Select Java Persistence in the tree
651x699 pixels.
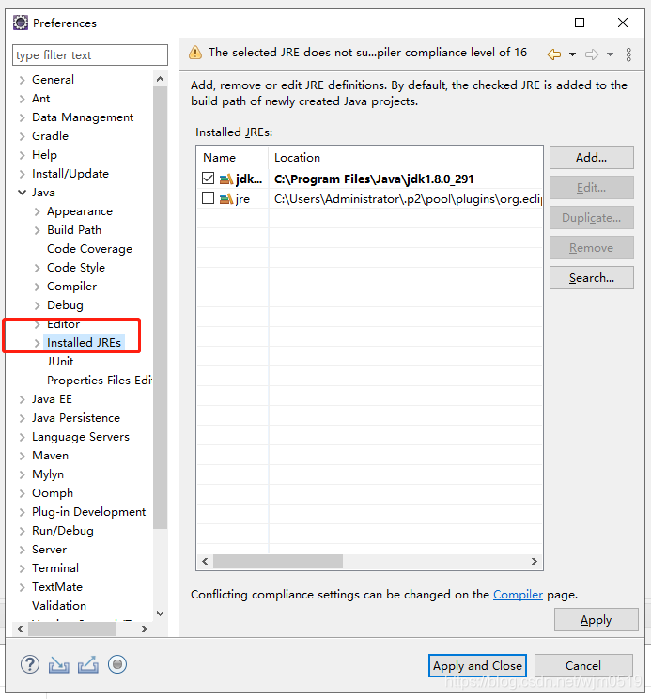click(x=76, y=418)
